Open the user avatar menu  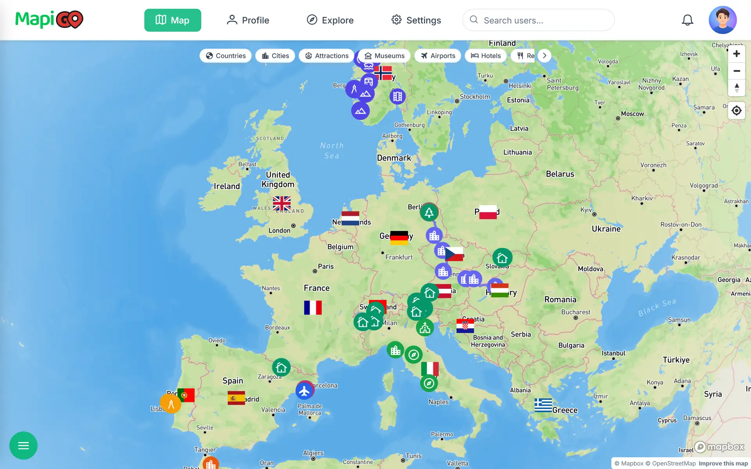click(x=722, y=20)
